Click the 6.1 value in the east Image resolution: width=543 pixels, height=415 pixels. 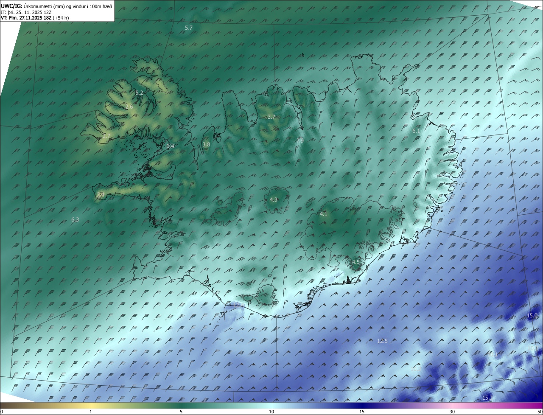pos(416,131)
